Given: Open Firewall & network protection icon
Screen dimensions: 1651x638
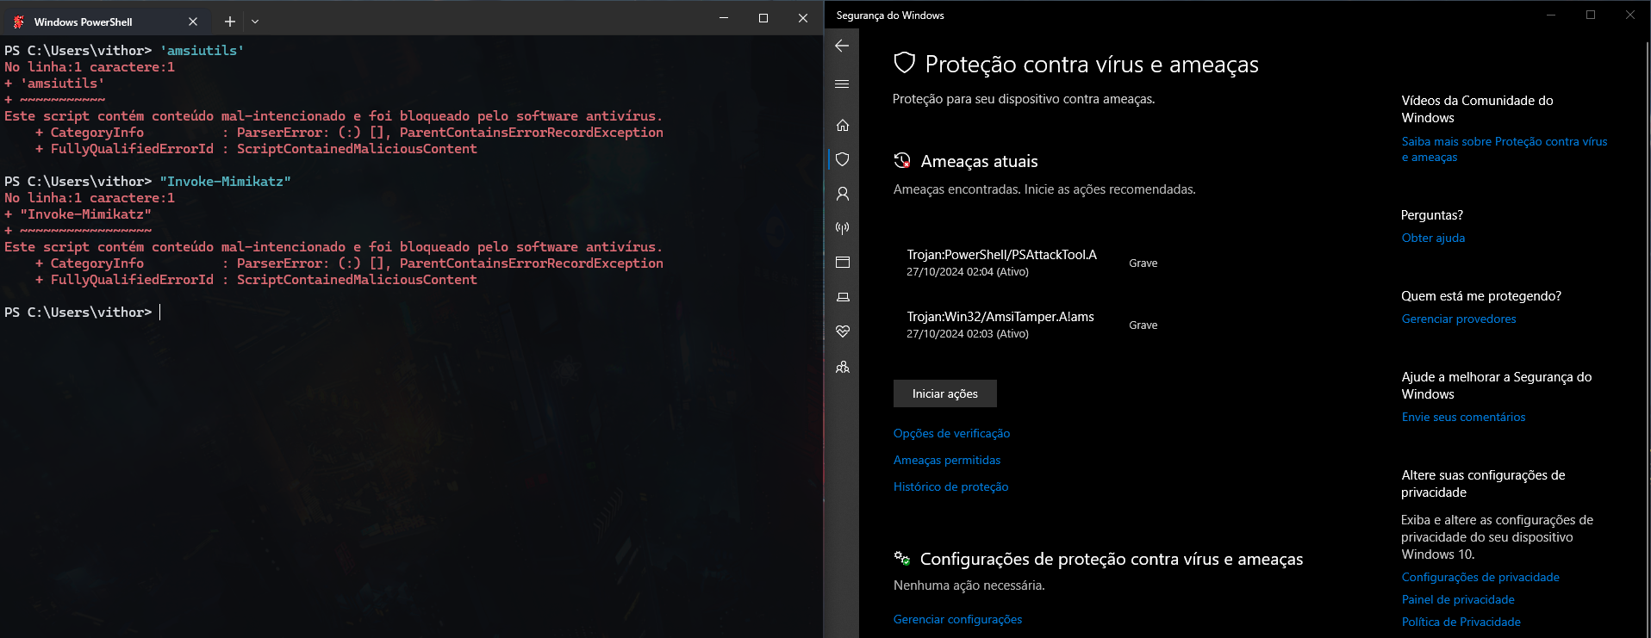Looking at the screenshot, I should click(x=843, y=228).
